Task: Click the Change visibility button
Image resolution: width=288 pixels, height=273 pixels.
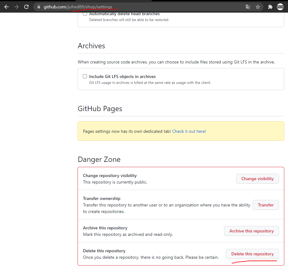Action: click(x=258, y=179)
